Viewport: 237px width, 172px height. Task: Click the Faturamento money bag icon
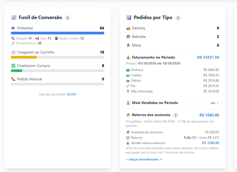(128, 57)
